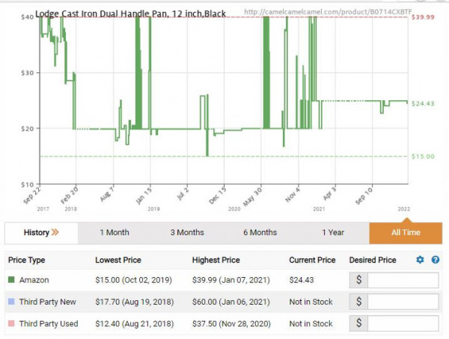Click the $24.43 label on chart
The width and height of the screenshot is (449, 339).
(423, 104)
